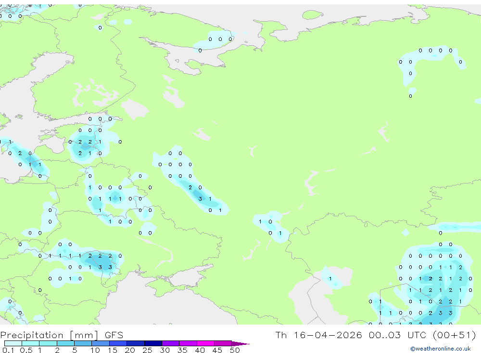Click the 20 legend scale label
This screenshot has height=353, width=481.
coord(130,350)
